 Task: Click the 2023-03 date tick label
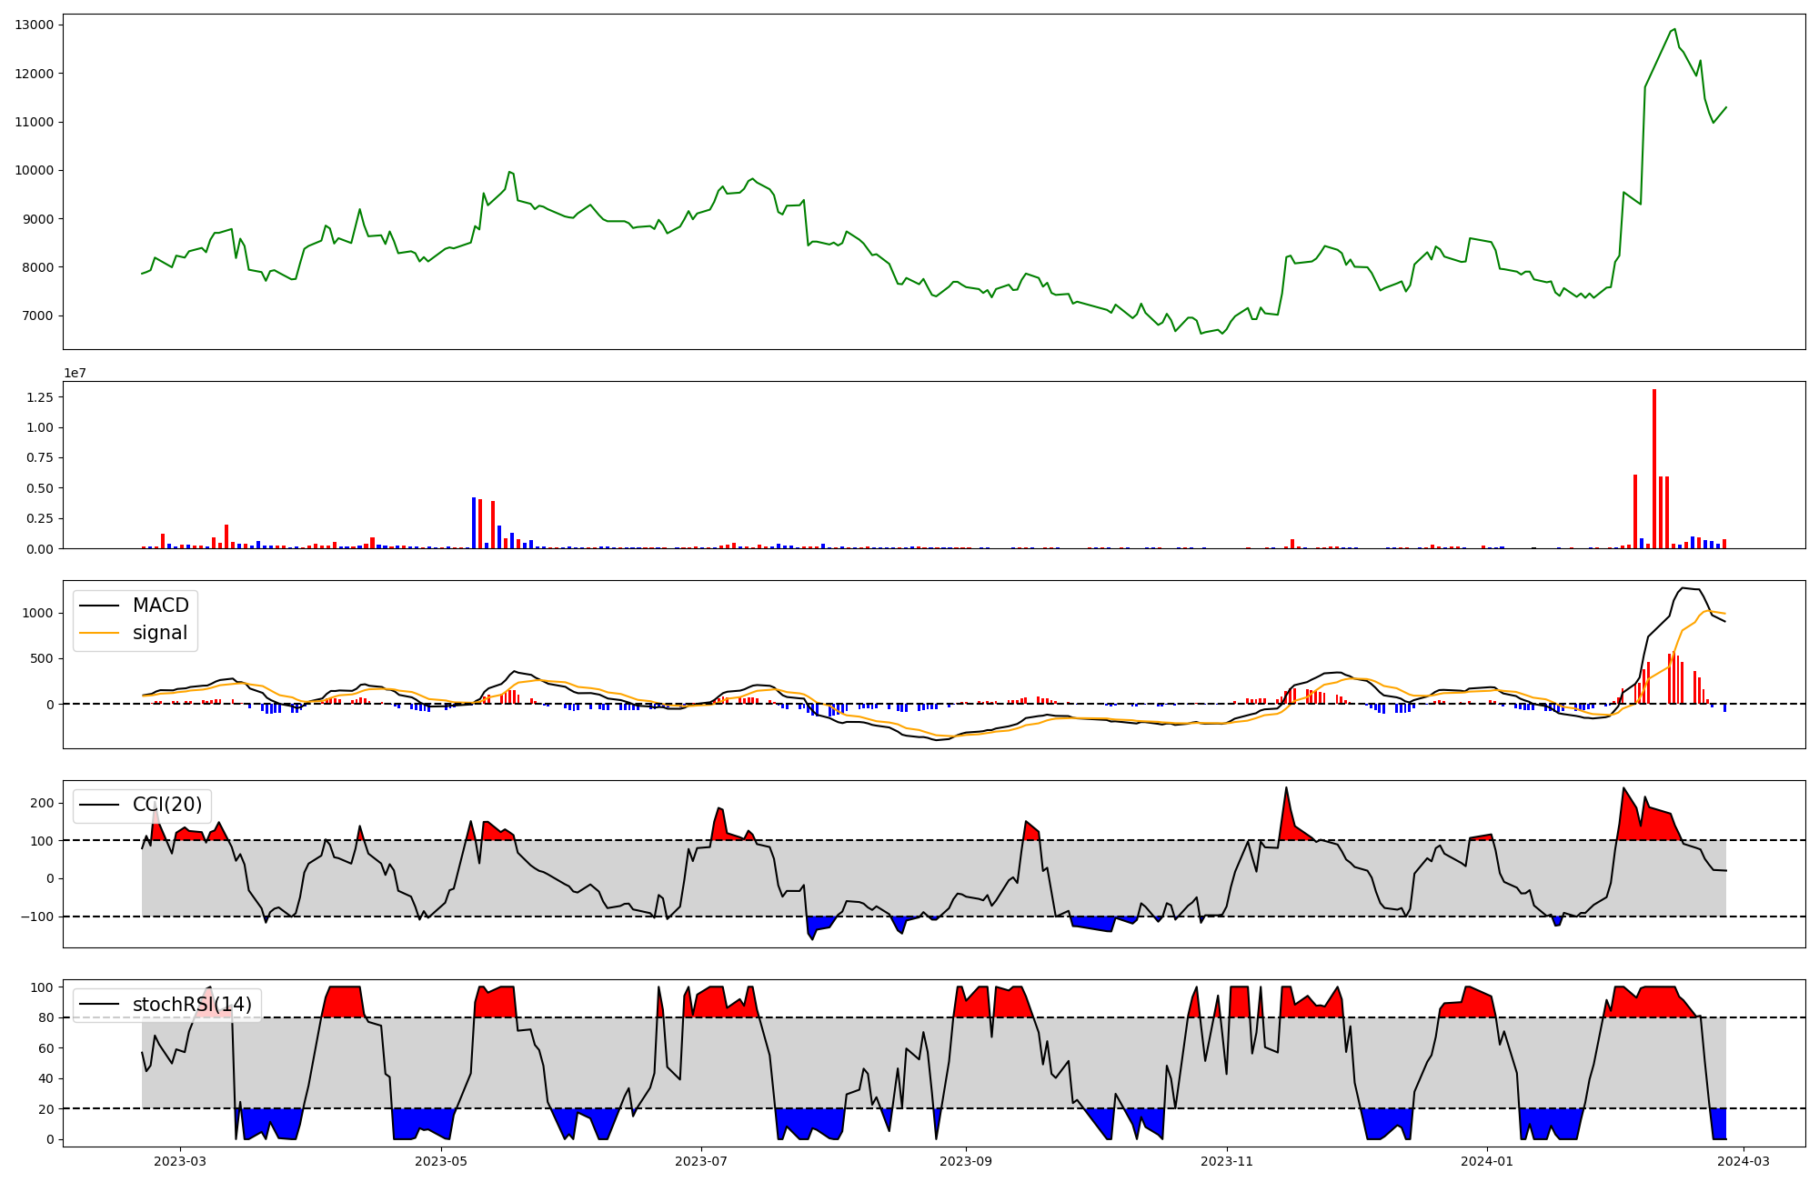pyautogui.click(x=180, y=1160)
